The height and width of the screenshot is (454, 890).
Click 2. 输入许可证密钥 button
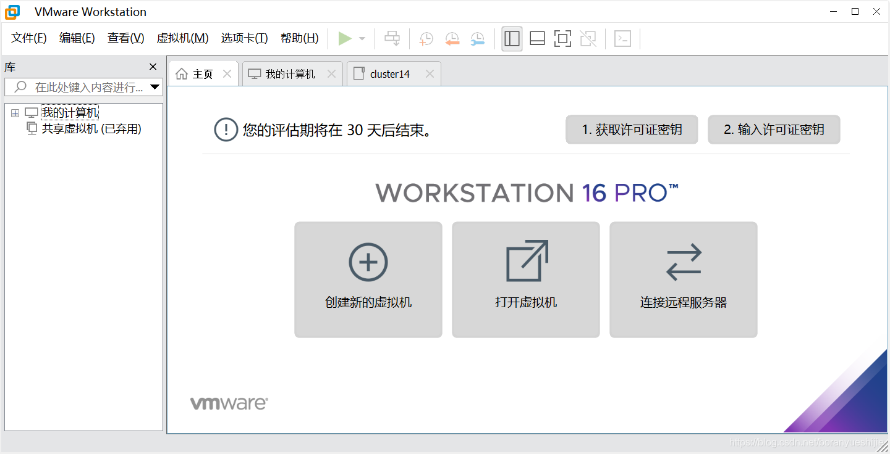(774, 130)
